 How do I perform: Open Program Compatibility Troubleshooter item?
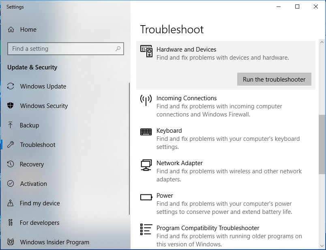coord(208,228)
